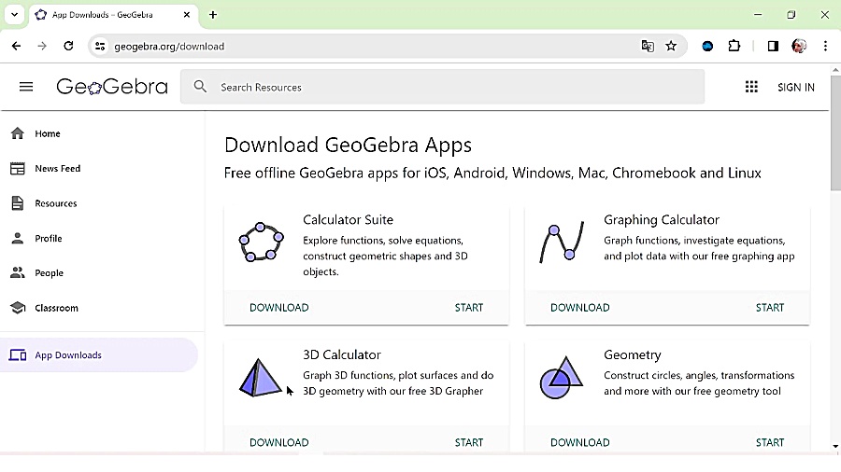Click the Profile person icon
The width and height of the screenshot is (841, 472).
point(18,238)
